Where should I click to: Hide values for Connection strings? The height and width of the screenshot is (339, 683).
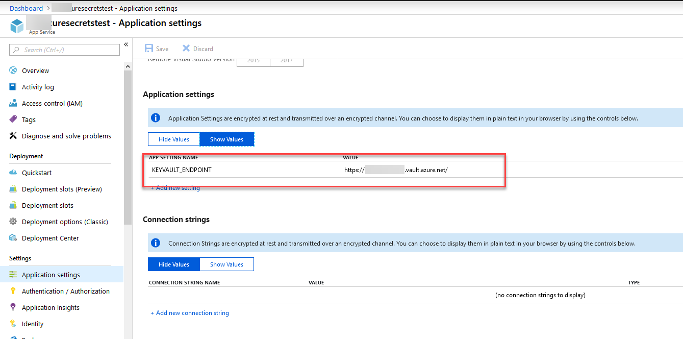pos(173,264)
